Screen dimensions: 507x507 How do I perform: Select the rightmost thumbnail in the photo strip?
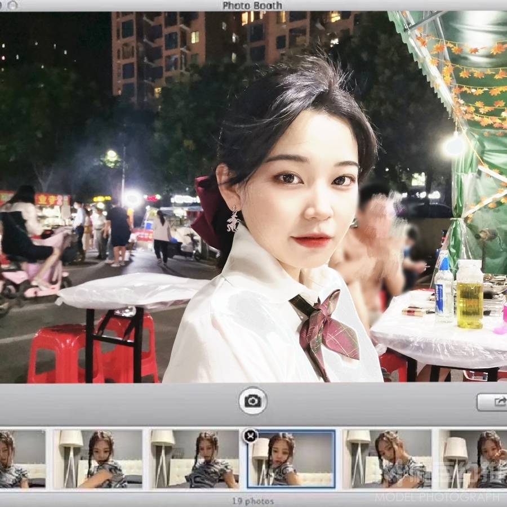pyautogui.click(x=473, y=459)
